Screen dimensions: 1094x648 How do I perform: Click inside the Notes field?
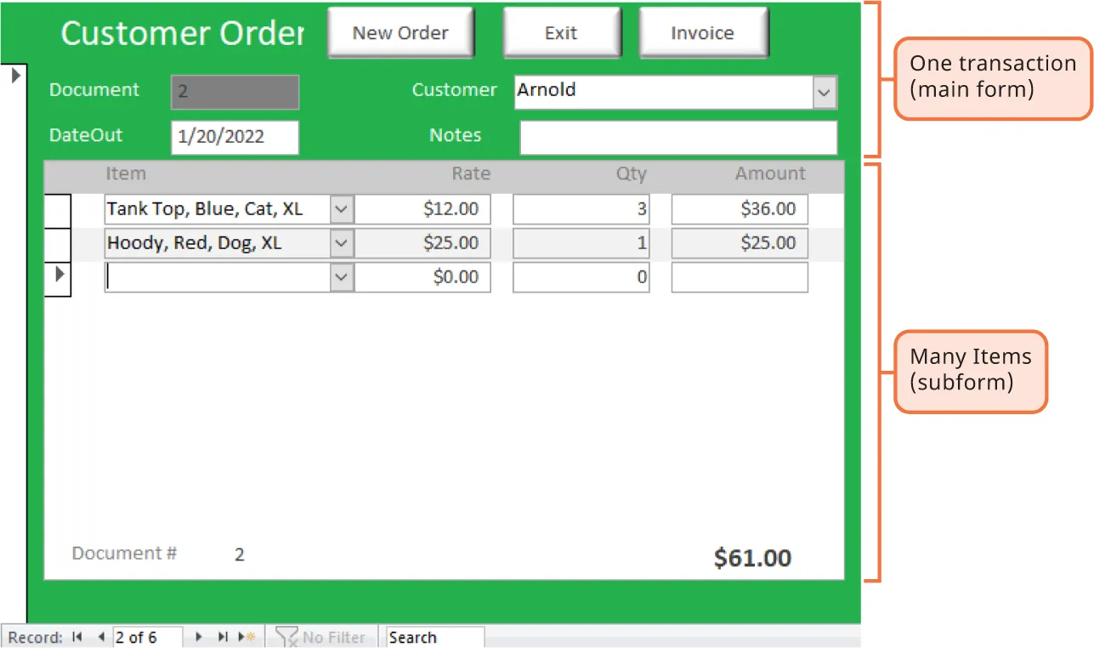pyautogui.click(x=677, y=136)
